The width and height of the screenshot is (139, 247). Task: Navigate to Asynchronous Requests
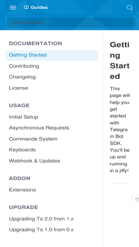tap(39, 128)
